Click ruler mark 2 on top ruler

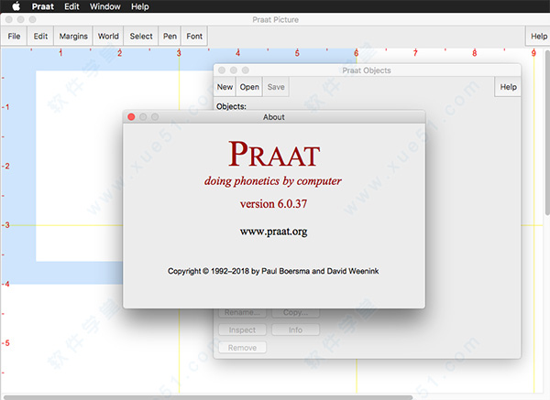point(119,53)
